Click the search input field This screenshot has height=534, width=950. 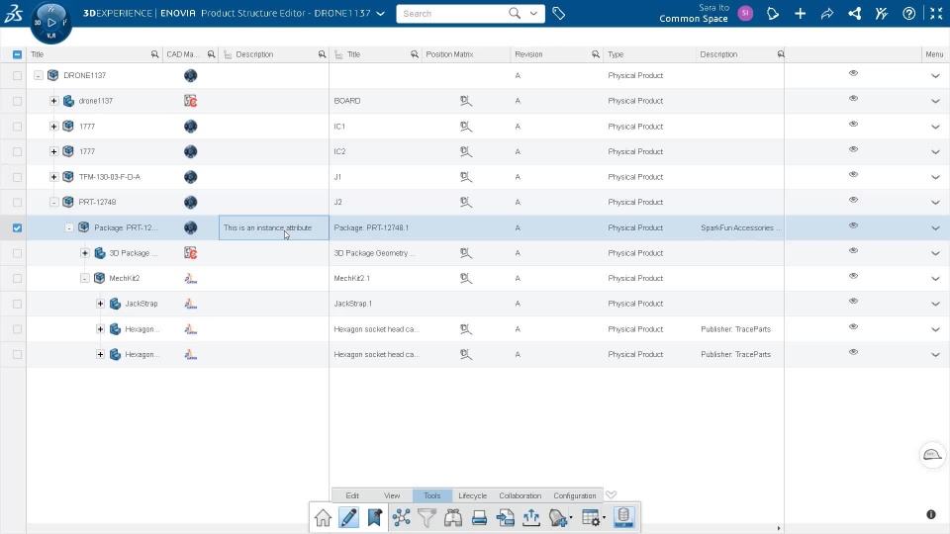click(x=451, y=13)
